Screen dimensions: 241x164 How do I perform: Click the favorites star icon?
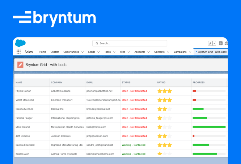click(210, 43)
